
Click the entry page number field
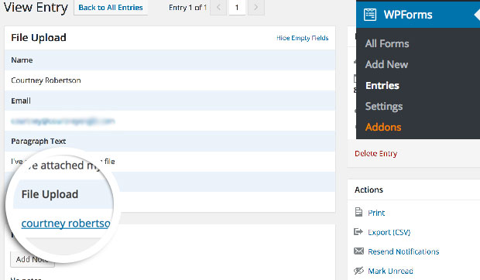[x=237, y=7]
